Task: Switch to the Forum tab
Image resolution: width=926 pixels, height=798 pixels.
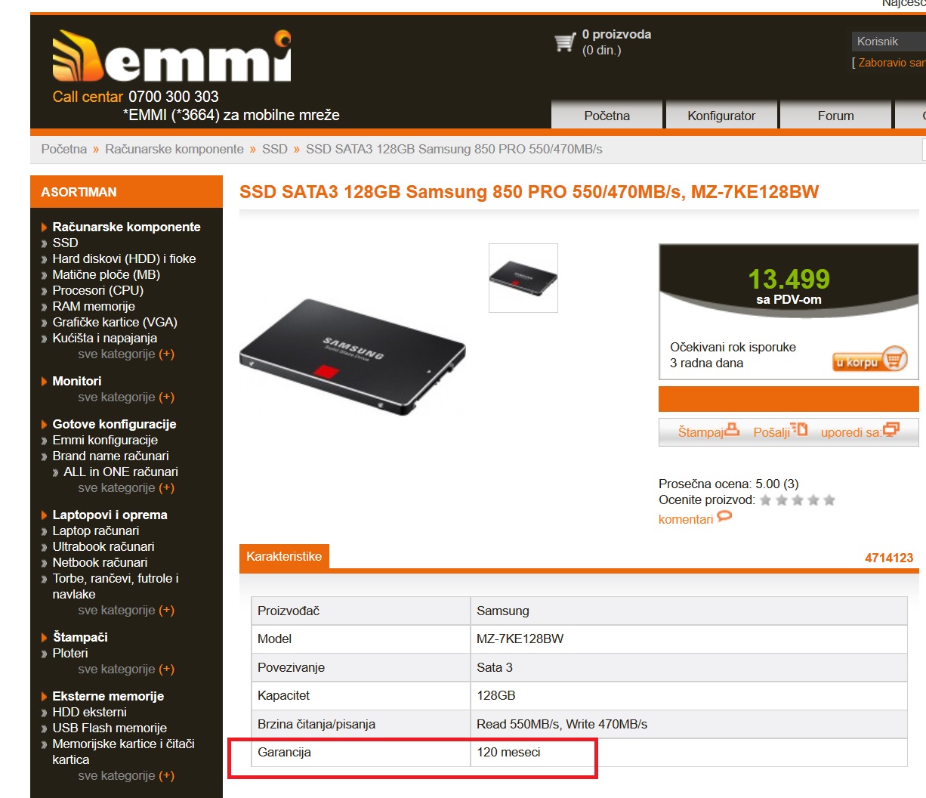Action: coord(835,116)
